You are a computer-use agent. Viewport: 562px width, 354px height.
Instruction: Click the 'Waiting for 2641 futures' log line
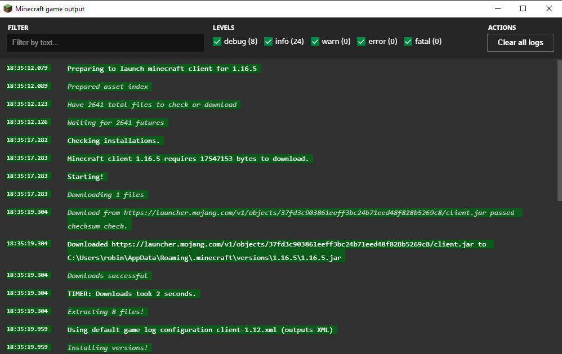pyautogui.click(x=118, y=123)
